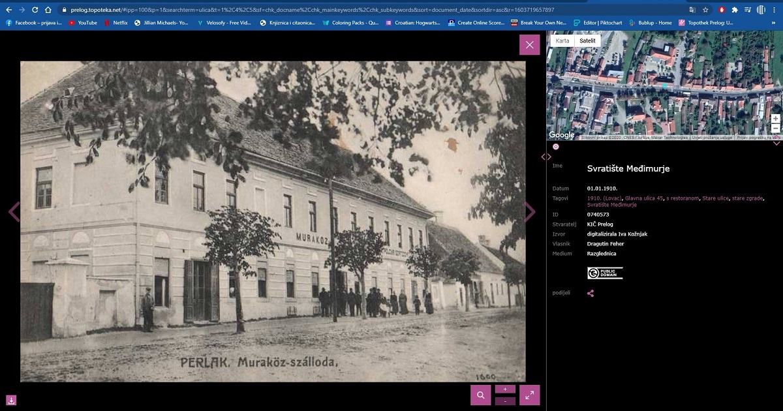Switch the map to Karta view
Viewport: 783px width, 411px height.
tap(562, 40)
